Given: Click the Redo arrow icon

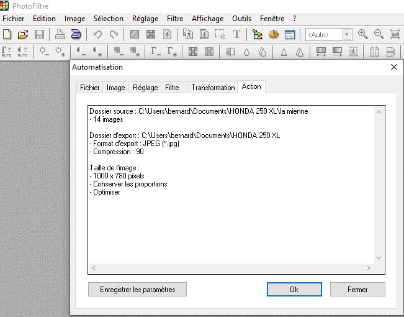Looking at the screenshot, I should [114, 34].
